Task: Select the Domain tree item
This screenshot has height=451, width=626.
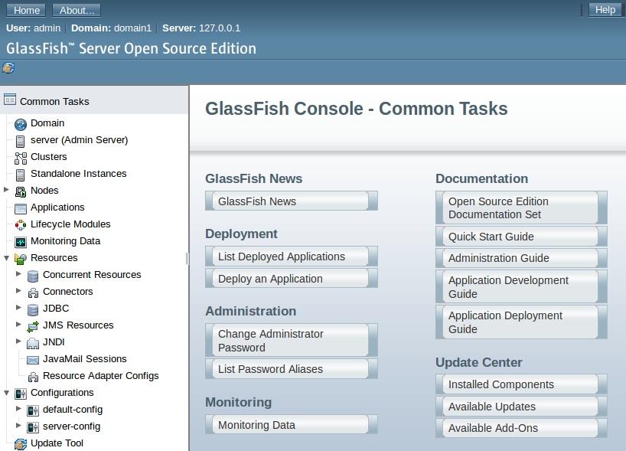Action: [x=47, y=123]
